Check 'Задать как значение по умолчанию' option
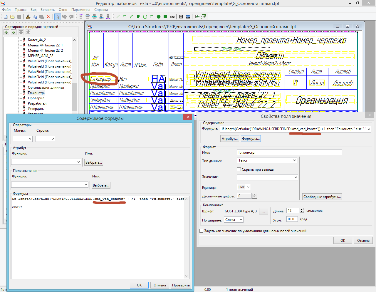Viewport: 376px width, 292px height. [x=202, y=231]
